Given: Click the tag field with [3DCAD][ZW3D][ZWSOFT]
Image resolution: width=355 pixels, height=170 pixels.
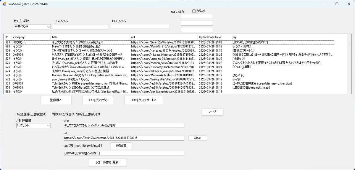Looking at the screenshot, I should click(124, 154).
